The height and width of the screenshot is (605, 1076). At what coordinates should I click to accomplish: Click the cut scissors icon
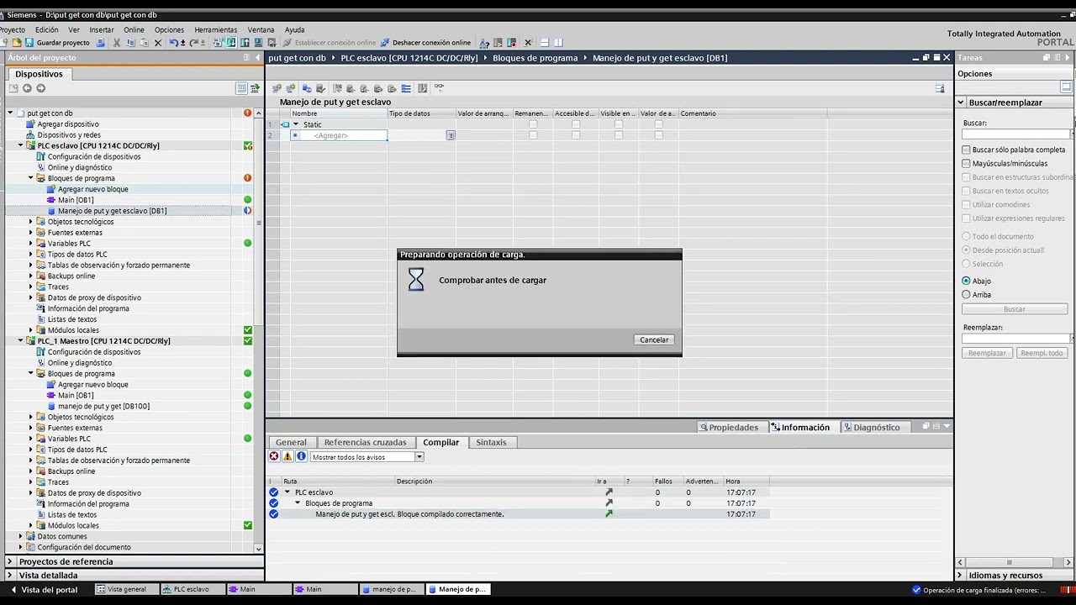(117, 42)
